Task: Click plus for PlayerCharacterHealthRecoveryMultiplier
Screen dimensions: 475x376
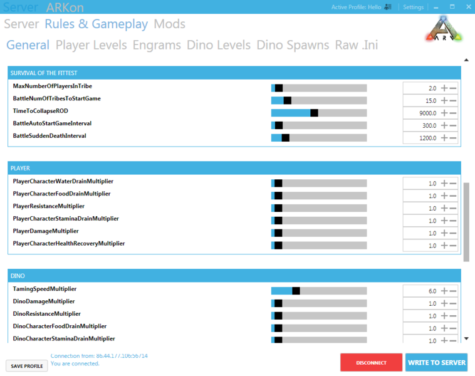Action: (x=444, y=246)
